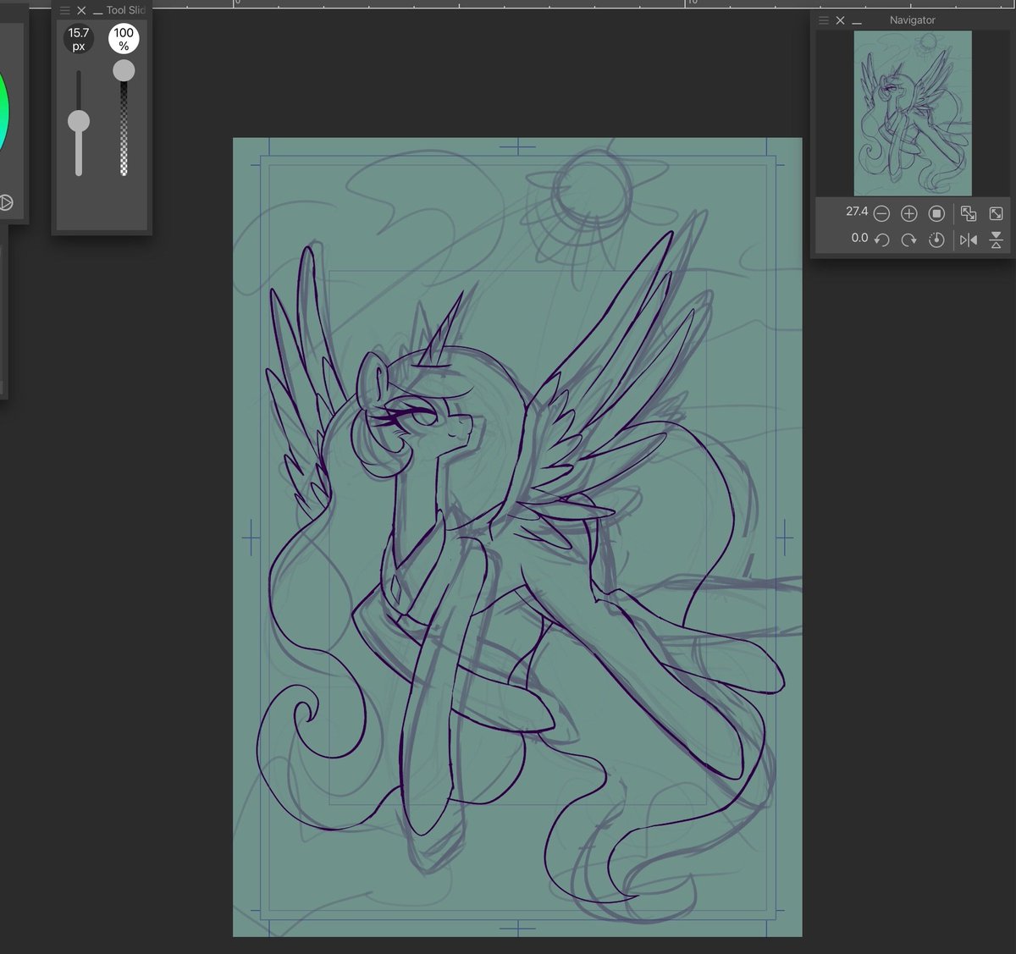Rotate canvas left in Navigator
Image resolution: width=1016 pixels, height=954 pixels.
tap(881, 240)
